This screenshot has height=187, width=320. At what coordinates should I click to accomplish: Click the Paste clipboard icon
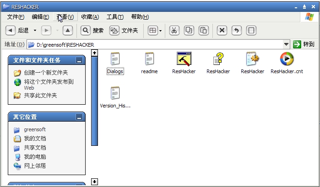(x=203, y=31)
